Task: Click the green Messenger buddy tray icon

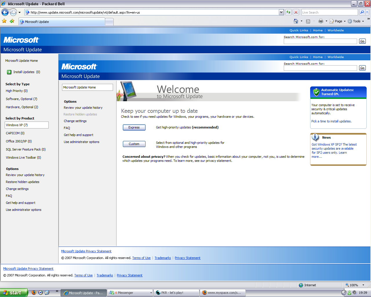Action: tap(349, 293)
